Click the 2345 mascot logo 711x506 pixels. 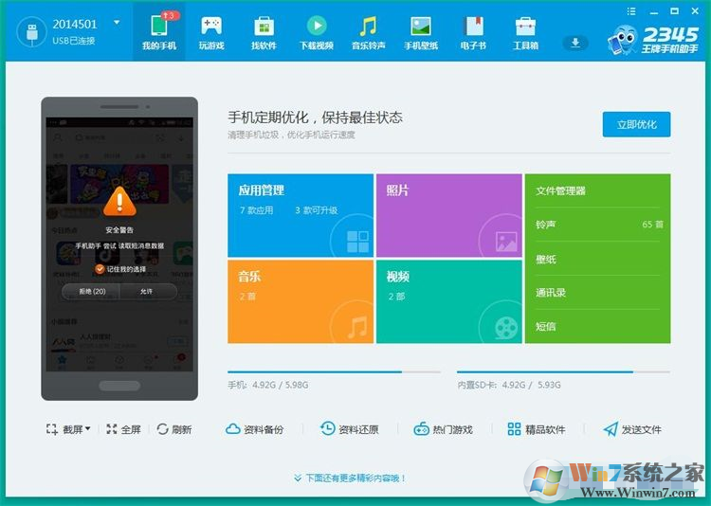(x=622, y=40)
